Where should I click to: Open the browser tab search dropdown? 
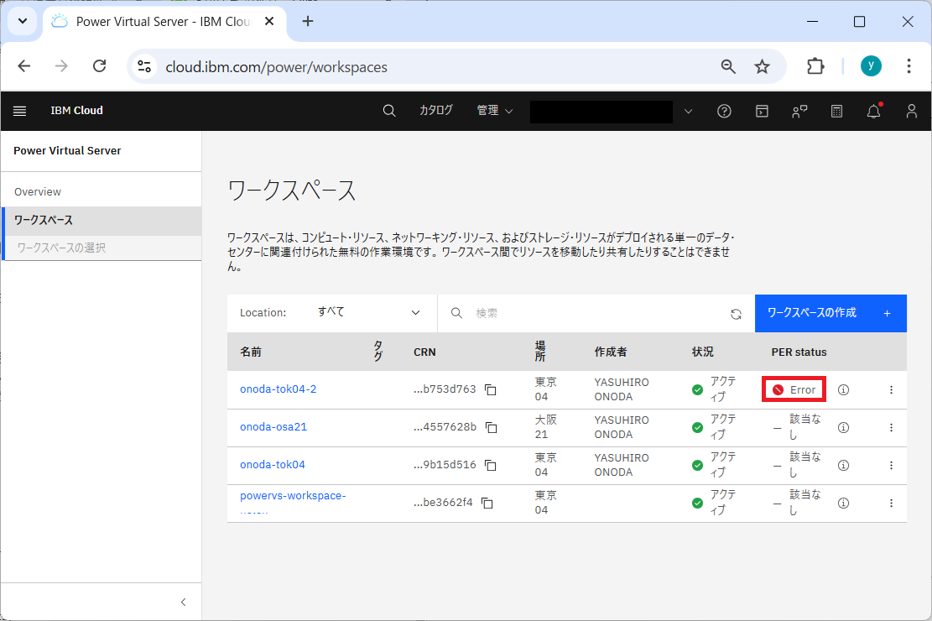tap(23, 22)
